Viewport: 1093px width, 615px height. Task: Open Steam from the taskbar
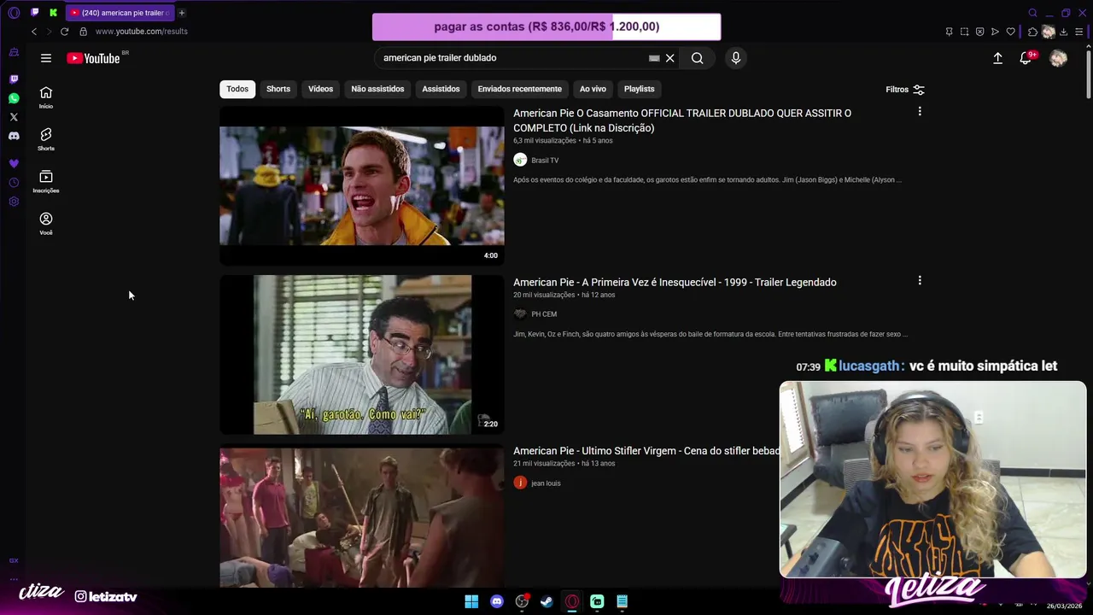[x=546, y=601]
